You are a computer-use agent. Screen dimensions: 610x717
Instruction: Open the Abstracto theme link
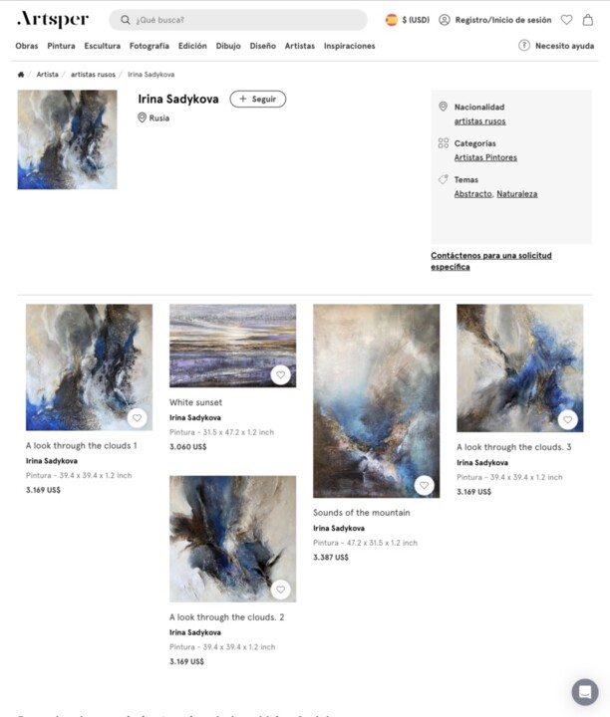[473, 194]
